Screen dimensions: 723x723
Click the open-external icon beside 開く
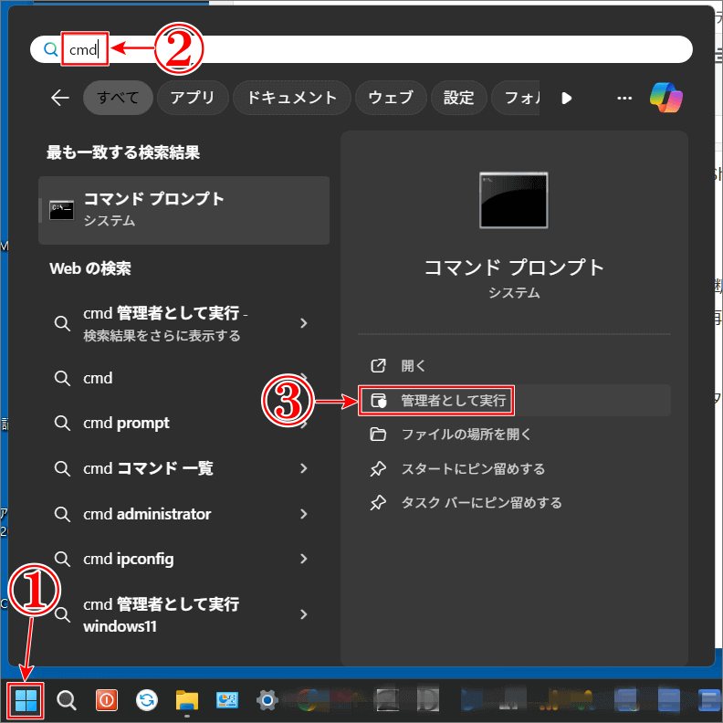(x=378, y=366)
